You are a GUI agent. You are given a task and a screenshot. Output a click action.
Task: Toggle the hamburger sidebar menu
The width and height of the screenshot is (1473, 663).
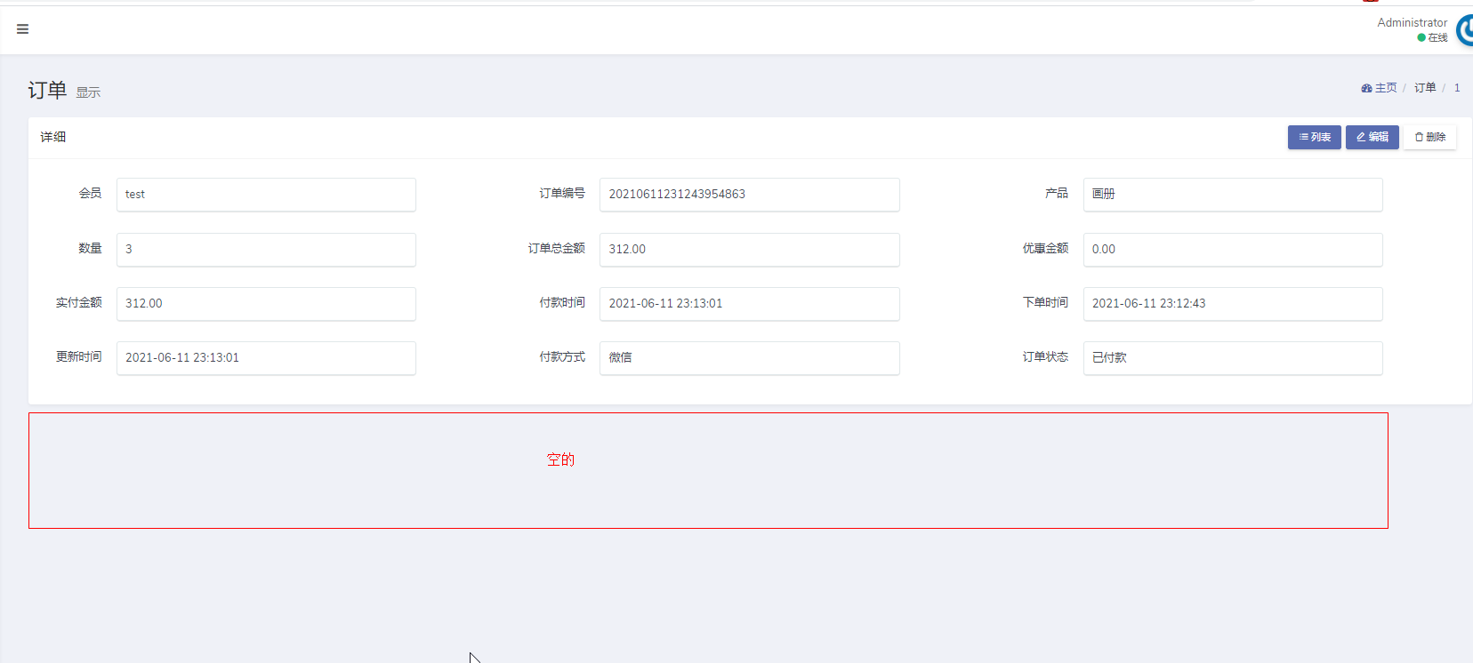pos(23,29)
